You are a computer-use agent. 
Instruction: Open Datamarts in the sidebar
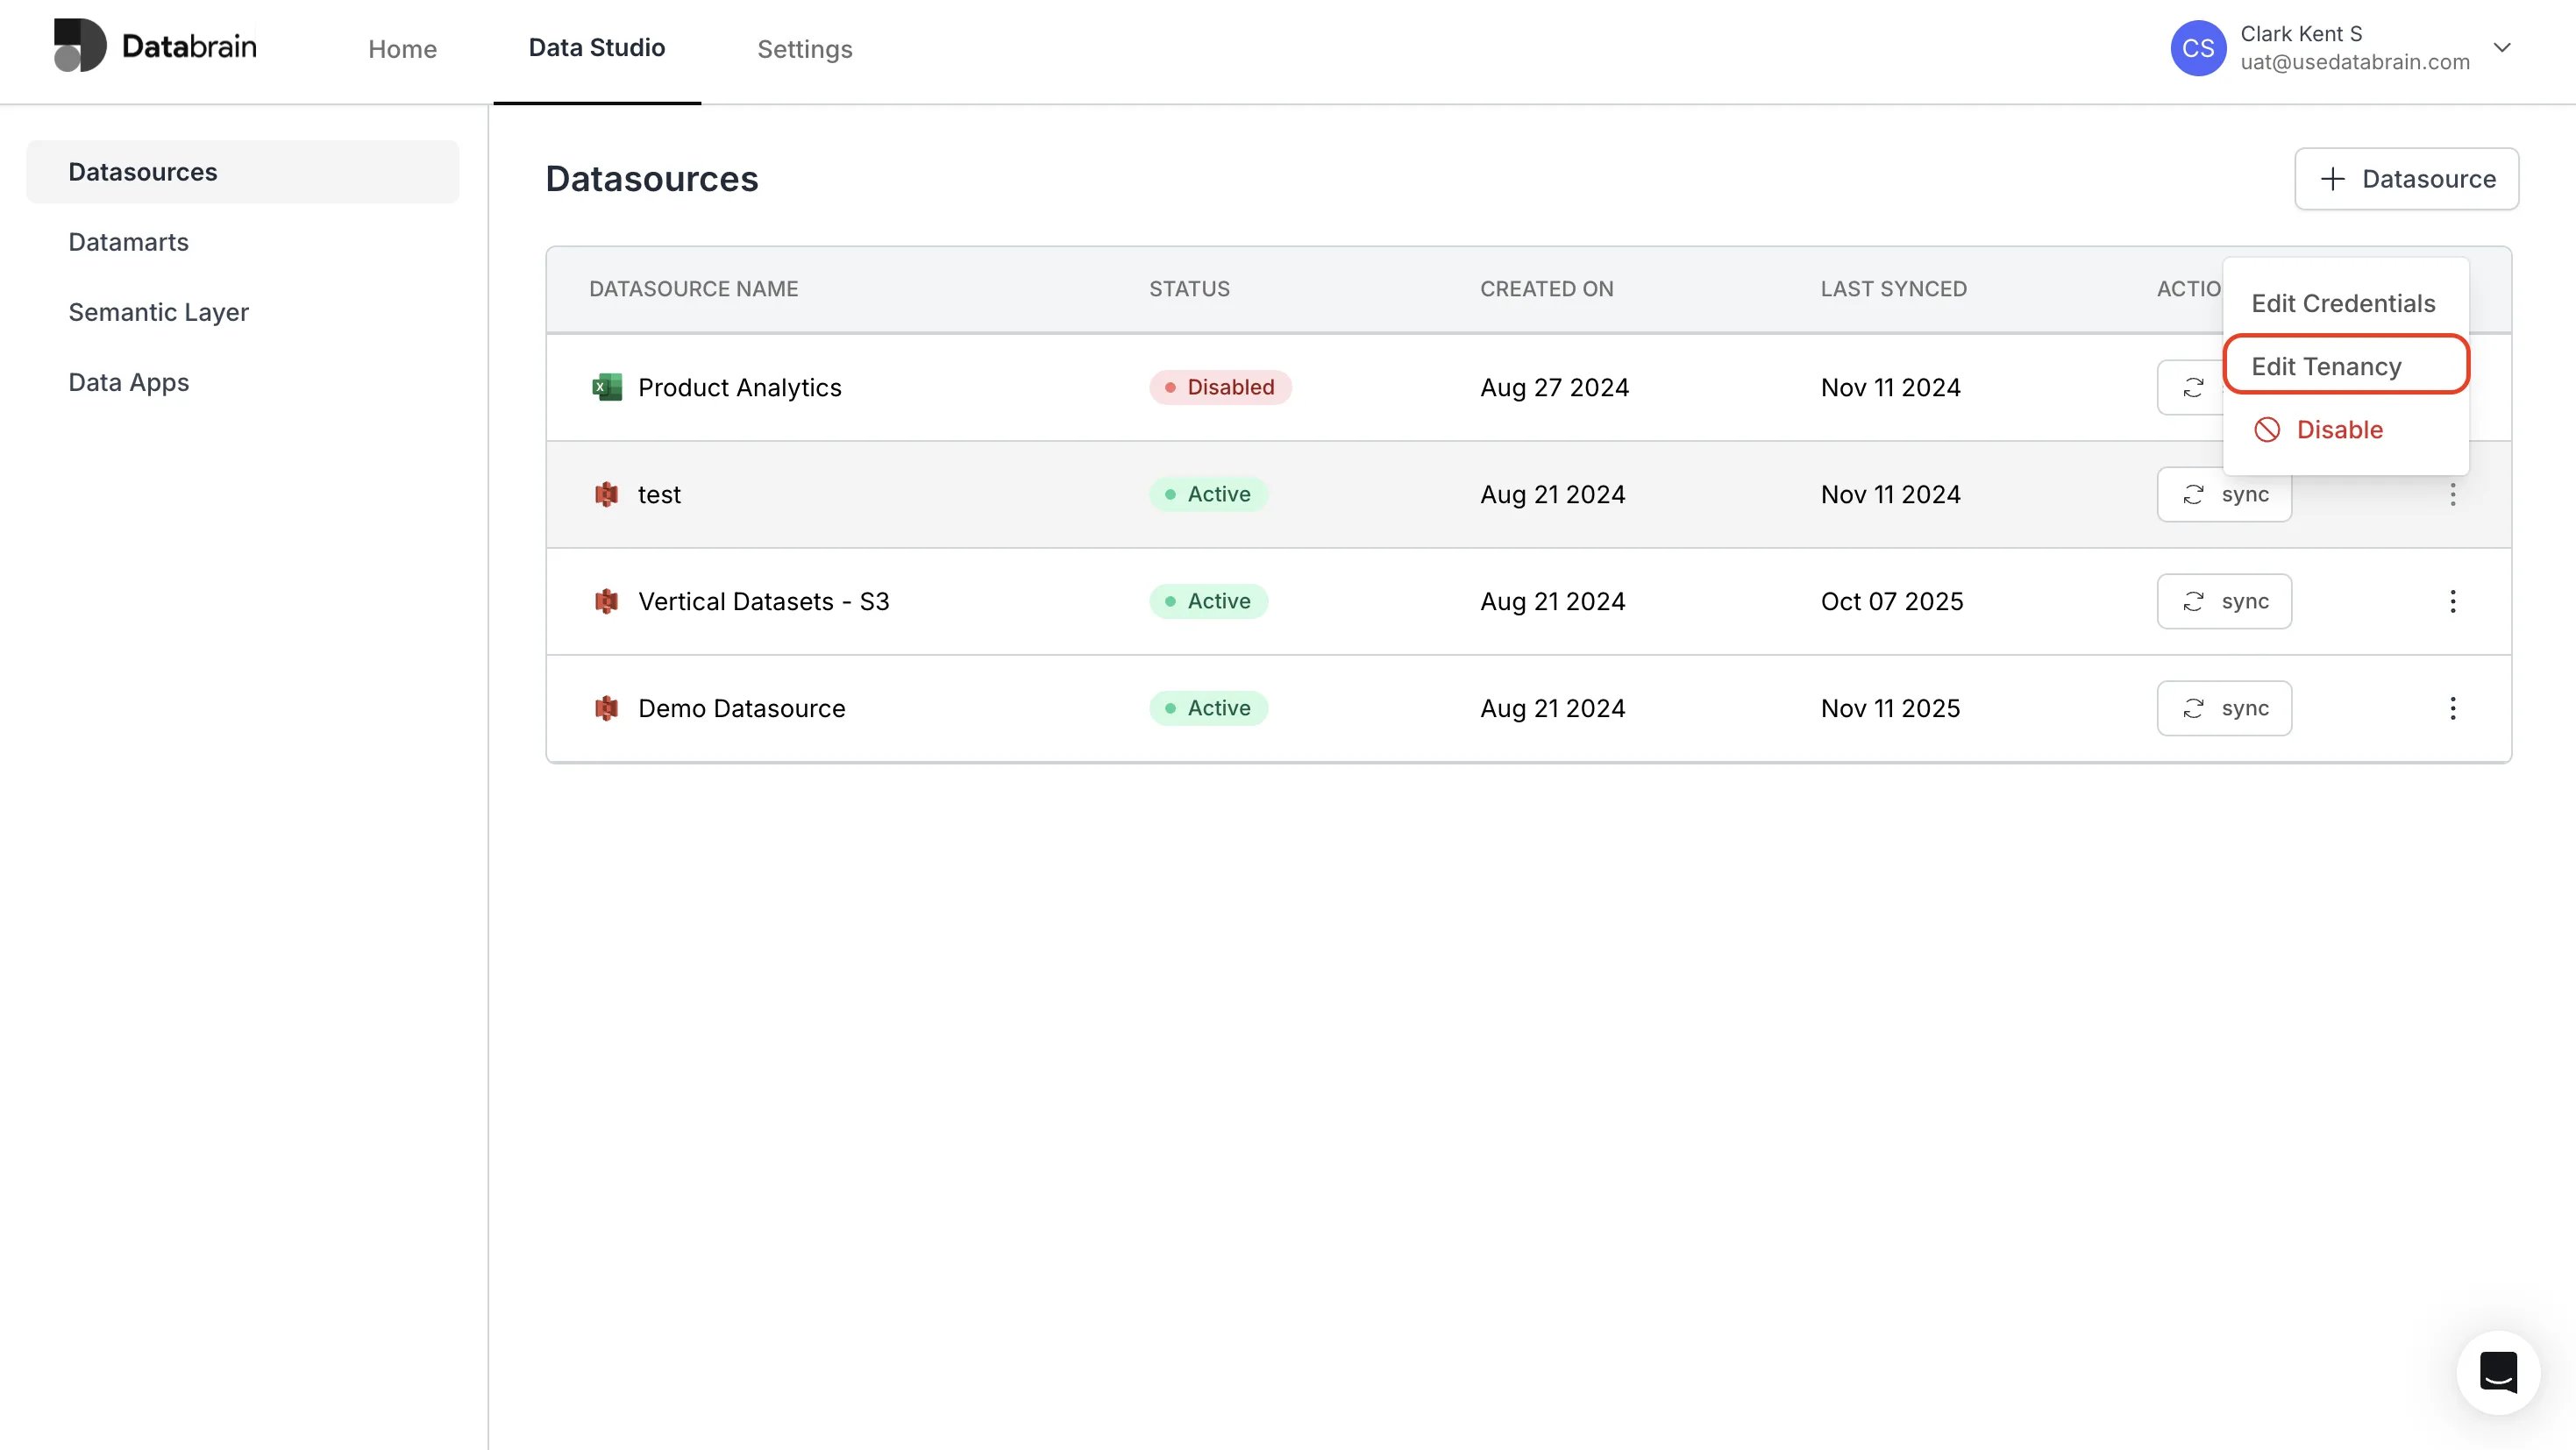click(128, 242)
